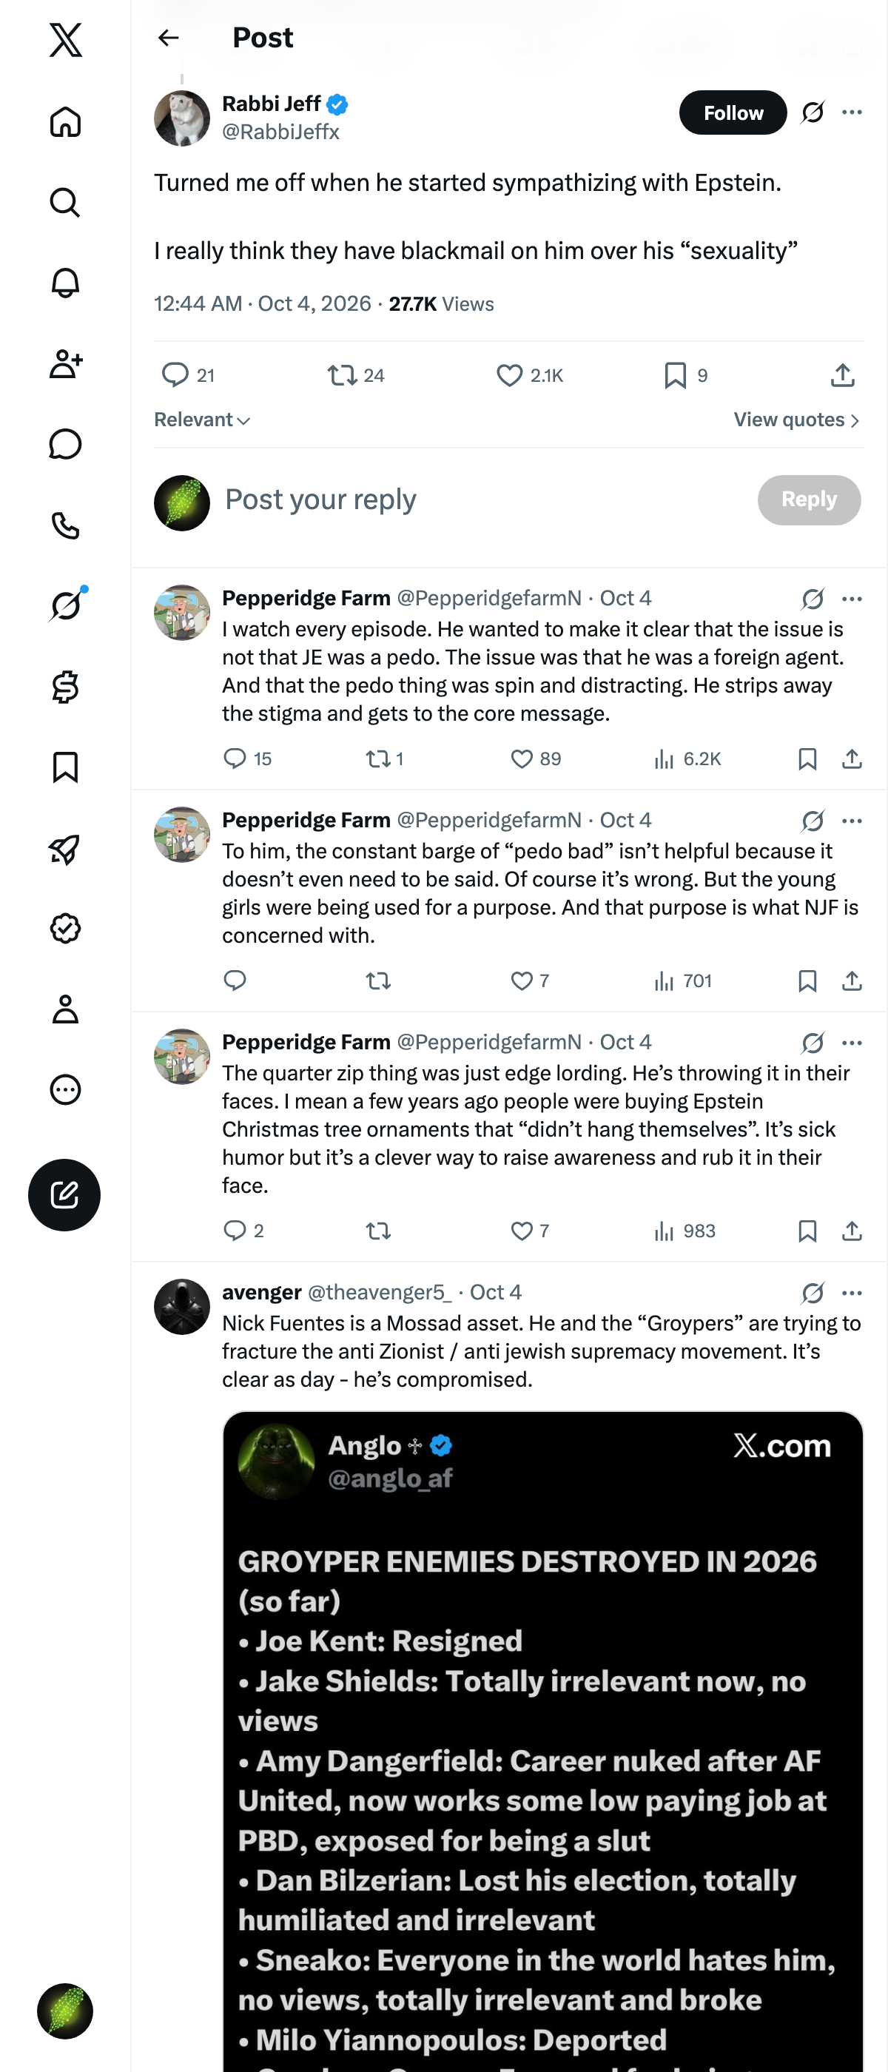Follow Rabbi Jeff
Image resolution: width=888 pixels, height=2072 pixels.
[x=733, y=112]
